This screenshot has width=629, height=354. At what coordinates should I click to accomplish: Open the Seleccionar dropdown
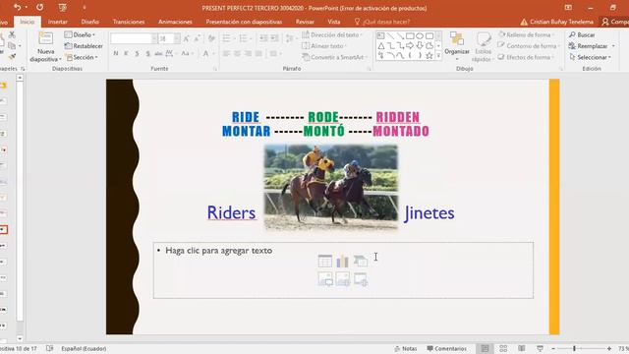coord(590,57)
